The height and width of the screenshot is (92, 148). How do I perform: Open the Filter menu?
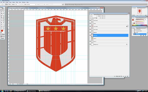click(x=17, y=2)
